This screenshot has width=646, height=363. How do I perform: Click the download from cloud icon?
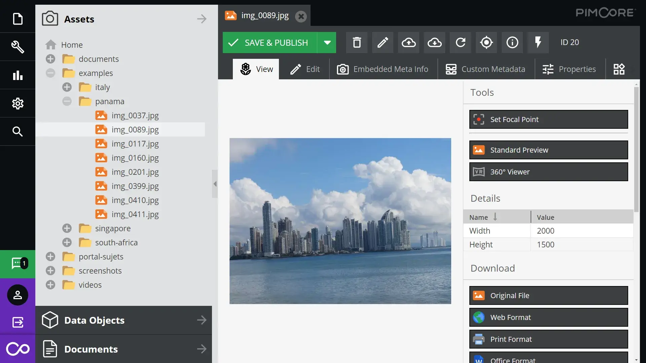(x=435, y=42)
